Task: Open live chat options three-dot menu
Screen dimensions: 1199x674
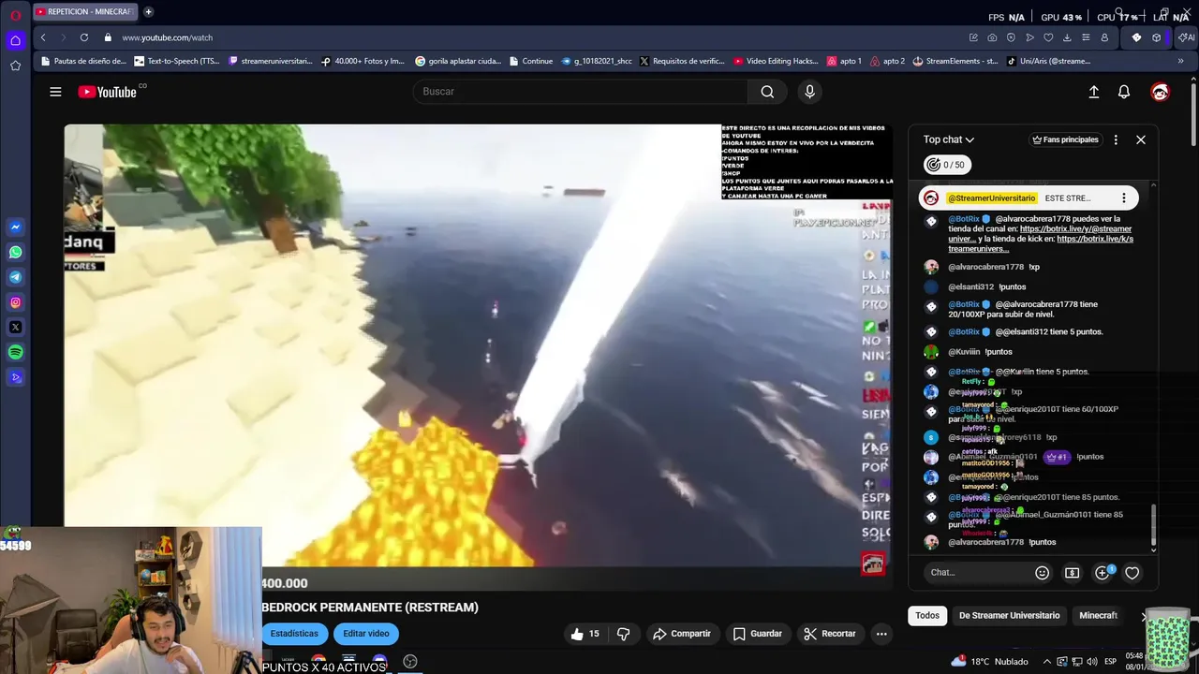Action: [1116, 139]
